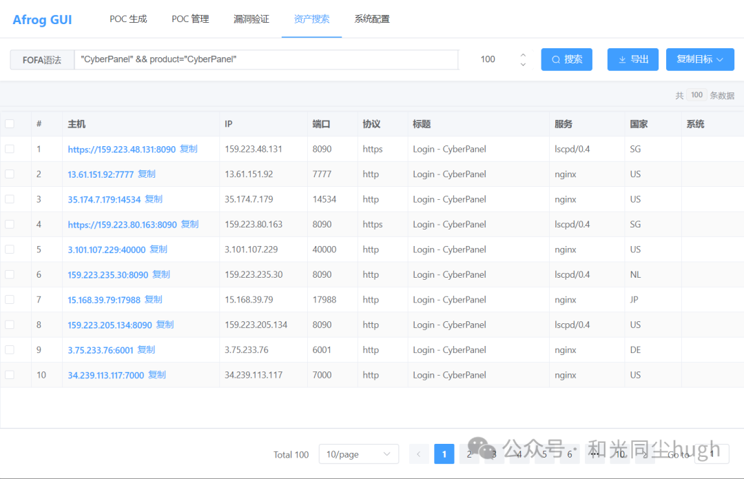This screenshot has height=479, width=744.
Task: Click country cell DE
Action: (x=635, y=350)
